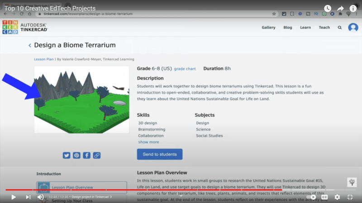Click the Watch Later clock icon

tap(328, 9)
